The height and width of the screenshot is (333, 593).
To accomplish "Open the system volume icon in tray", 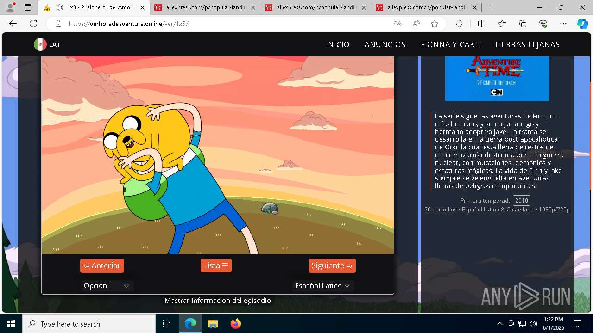I will pyautogui.click(x=533, y=324).
